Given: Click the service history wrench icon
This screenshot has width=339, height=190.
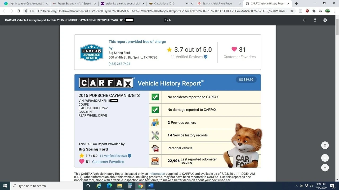Looking at the screenshot, I should (155, 135).
